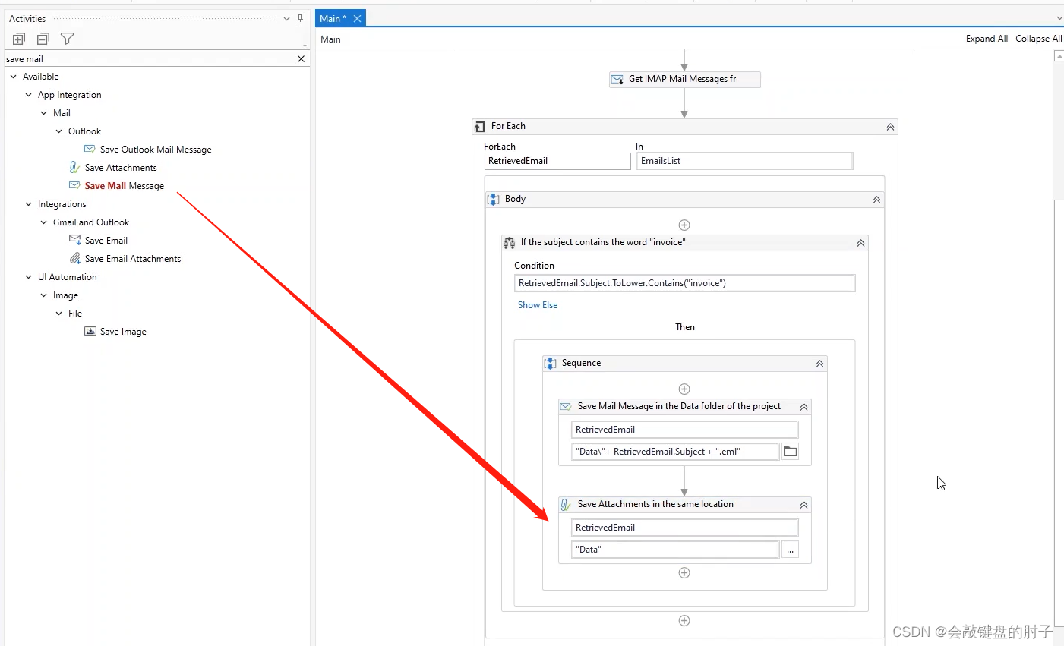Collapse the Outlook tree node
Screen dimensions: 1064x646
(59, 131)
